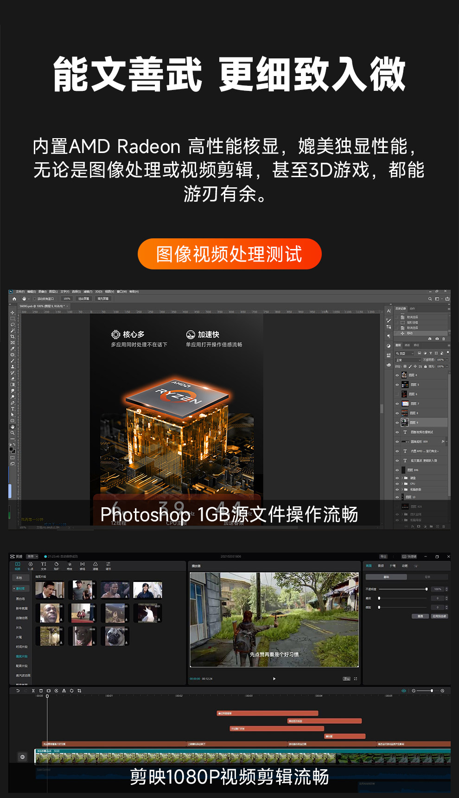This screenshot has width=459, height=798.
Task: Select the Lasso tool in Photoshop
Action: [13, 325]
